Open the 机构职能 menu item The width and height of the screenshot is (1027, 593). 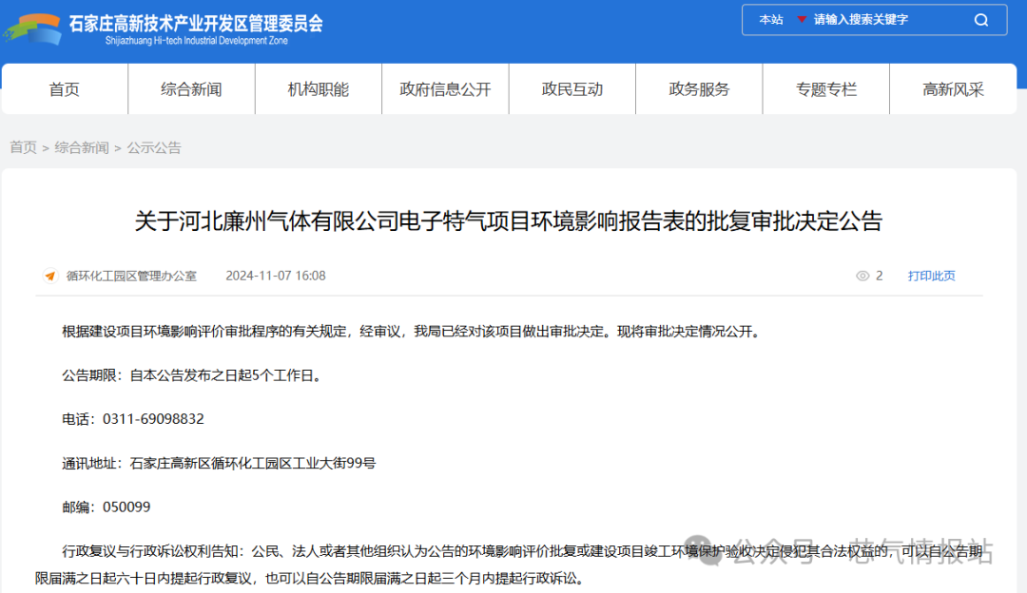tap(319, 89)
